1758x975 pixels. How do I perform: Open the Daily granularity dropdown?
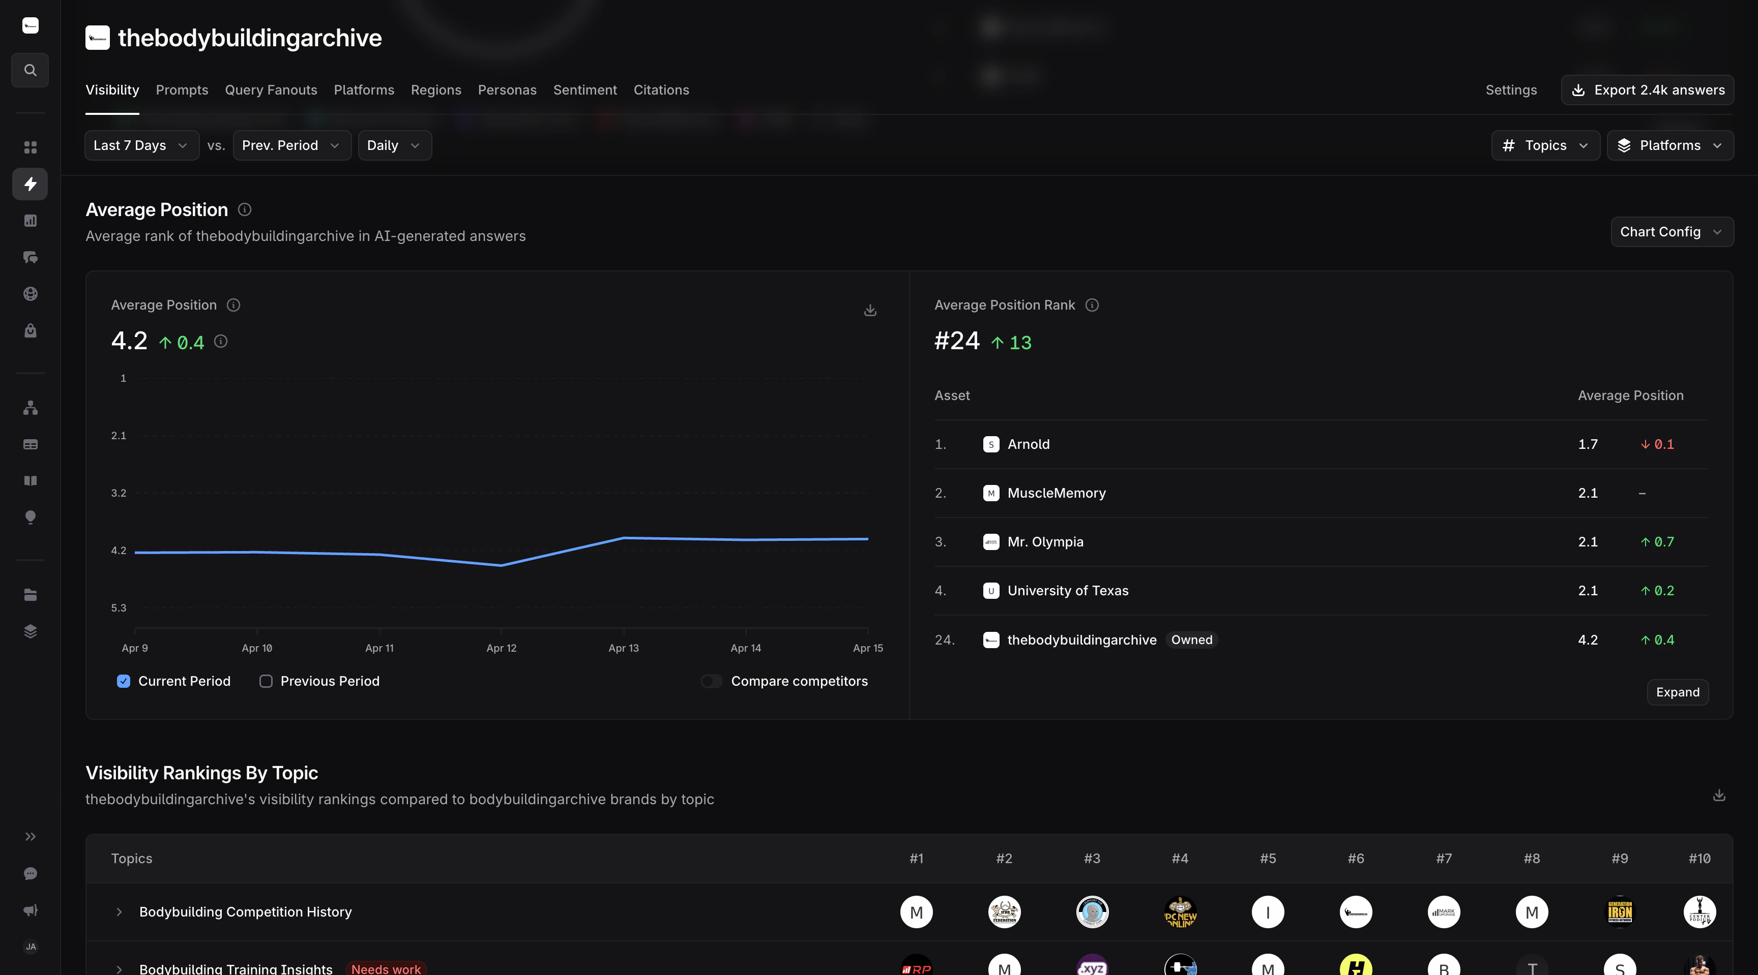(394, 145)
